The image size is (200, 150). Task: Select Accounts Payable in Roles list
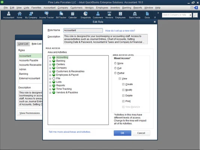click(30, 60)
